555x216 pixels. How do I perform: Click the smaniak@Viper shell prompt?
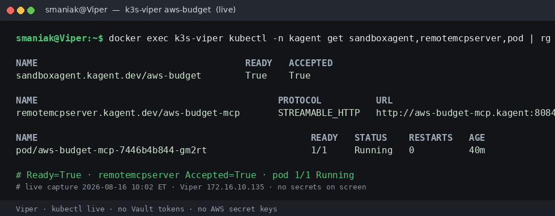(60, 38)
